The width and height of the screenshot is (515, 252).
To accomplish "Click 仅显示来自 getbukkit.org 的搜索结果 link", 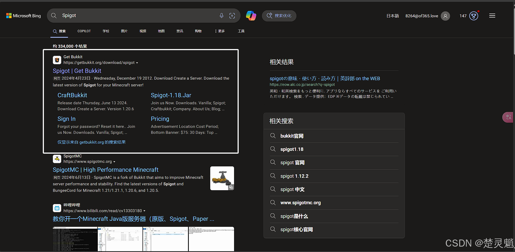I will click(92, 142).
